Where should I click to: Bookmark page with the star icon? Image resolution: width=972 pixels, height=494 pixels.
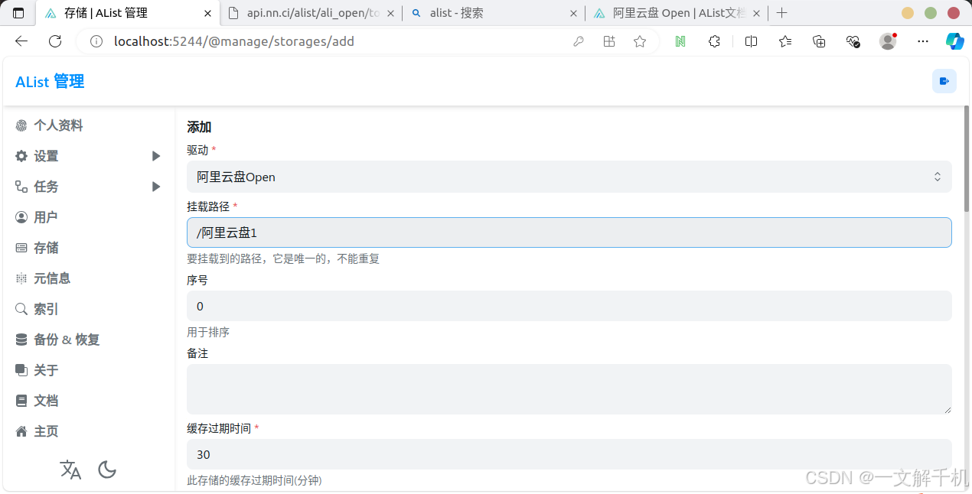[640, 41]
